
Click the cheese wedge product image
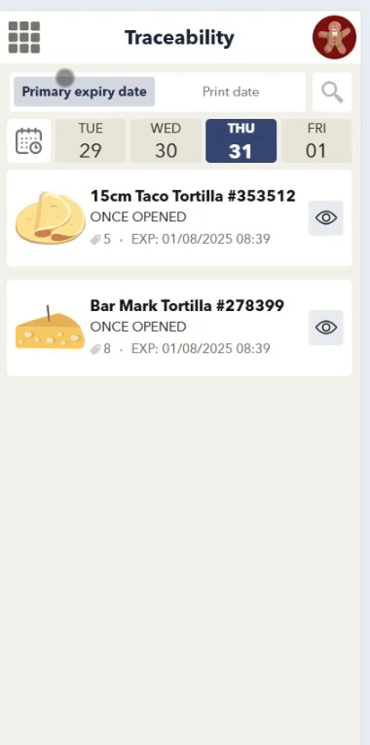click(x=51, y=328)
